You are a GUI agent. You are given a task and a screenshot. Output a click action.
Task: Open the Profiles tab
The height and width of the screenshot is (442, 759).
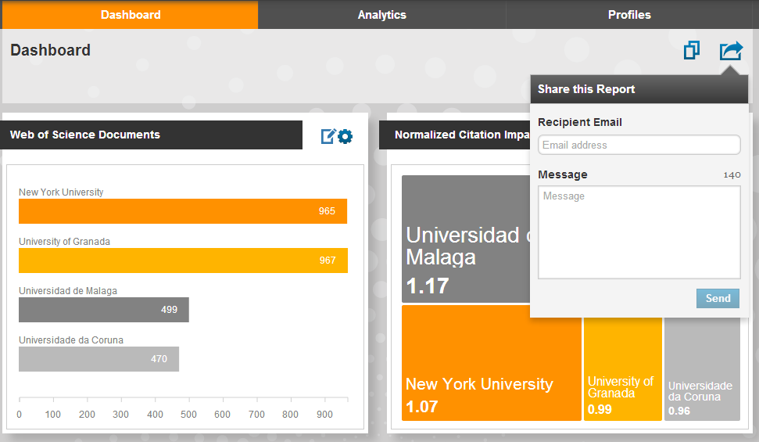click(629, 15)
